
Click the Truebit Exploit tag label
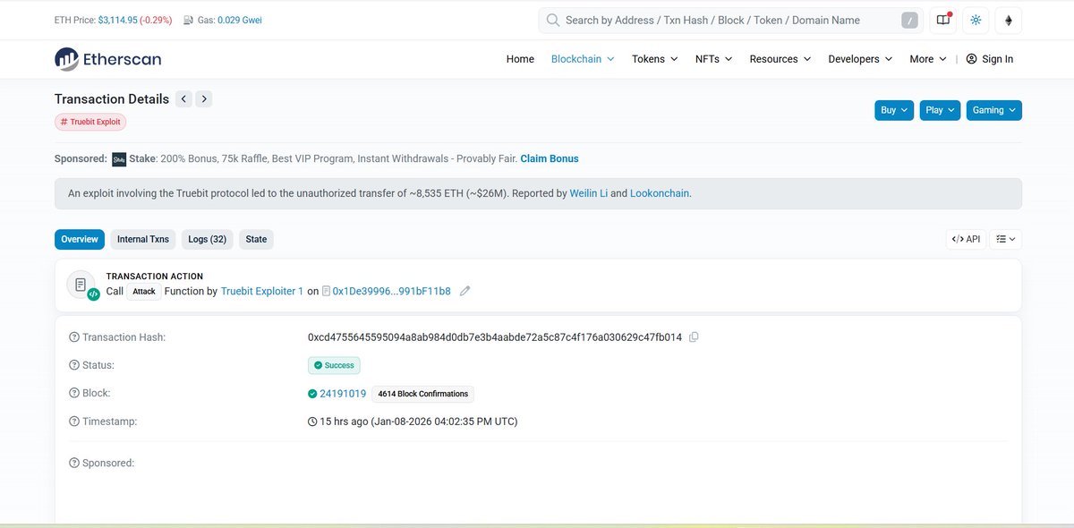[90, 122]
